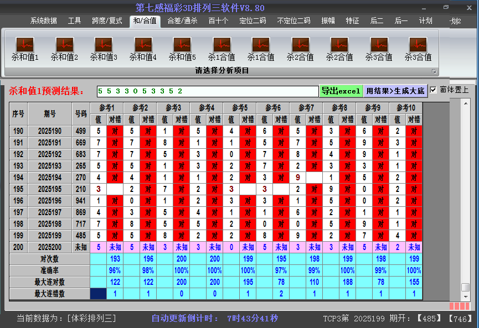Launch the 杀和值3 analysis icon
Viewport: 479px width, 328px height.
click(x=104, y=49)
